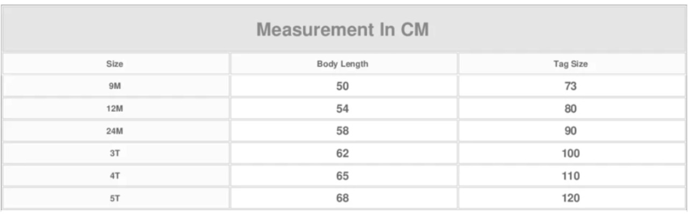Image resolution: width=688 pixels, height=214 pixels.
Task: Select body length value 58
Action: point(342,131)
